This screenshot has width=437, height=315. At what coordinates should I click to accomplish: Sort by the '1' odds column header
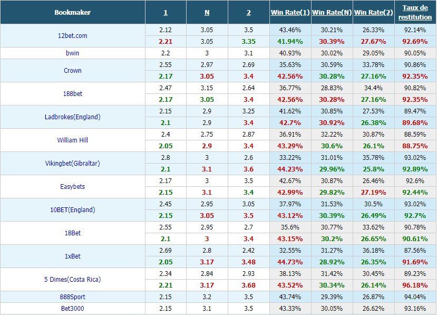point(166,13)
